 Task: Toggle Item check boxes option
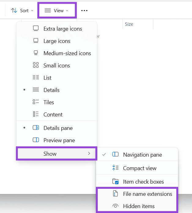[x=143, y=182]
